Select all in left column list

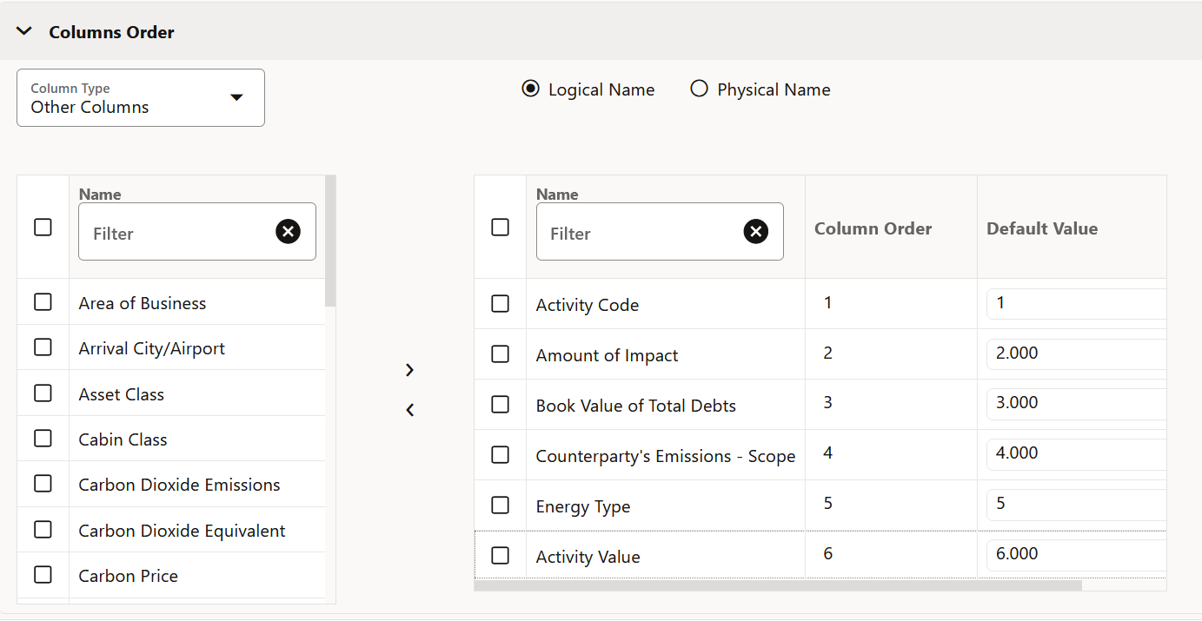43,228
